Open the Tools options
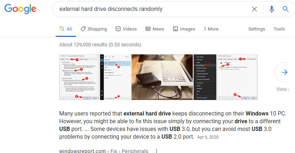The image size is (295, 153). (279, 29)
